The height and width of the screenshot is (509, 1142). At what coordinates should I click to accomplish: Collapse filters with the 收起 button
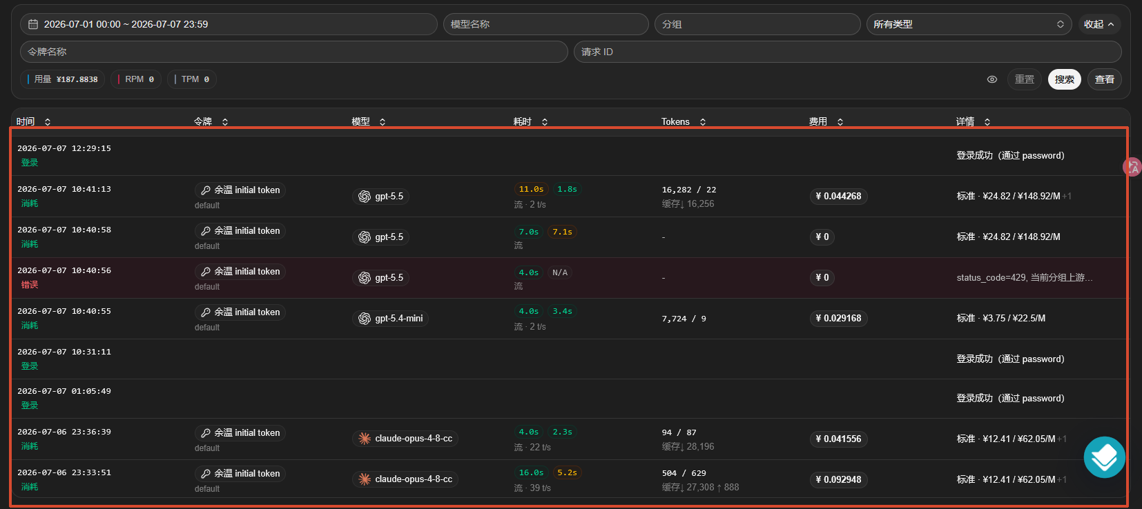(1099, 24)
